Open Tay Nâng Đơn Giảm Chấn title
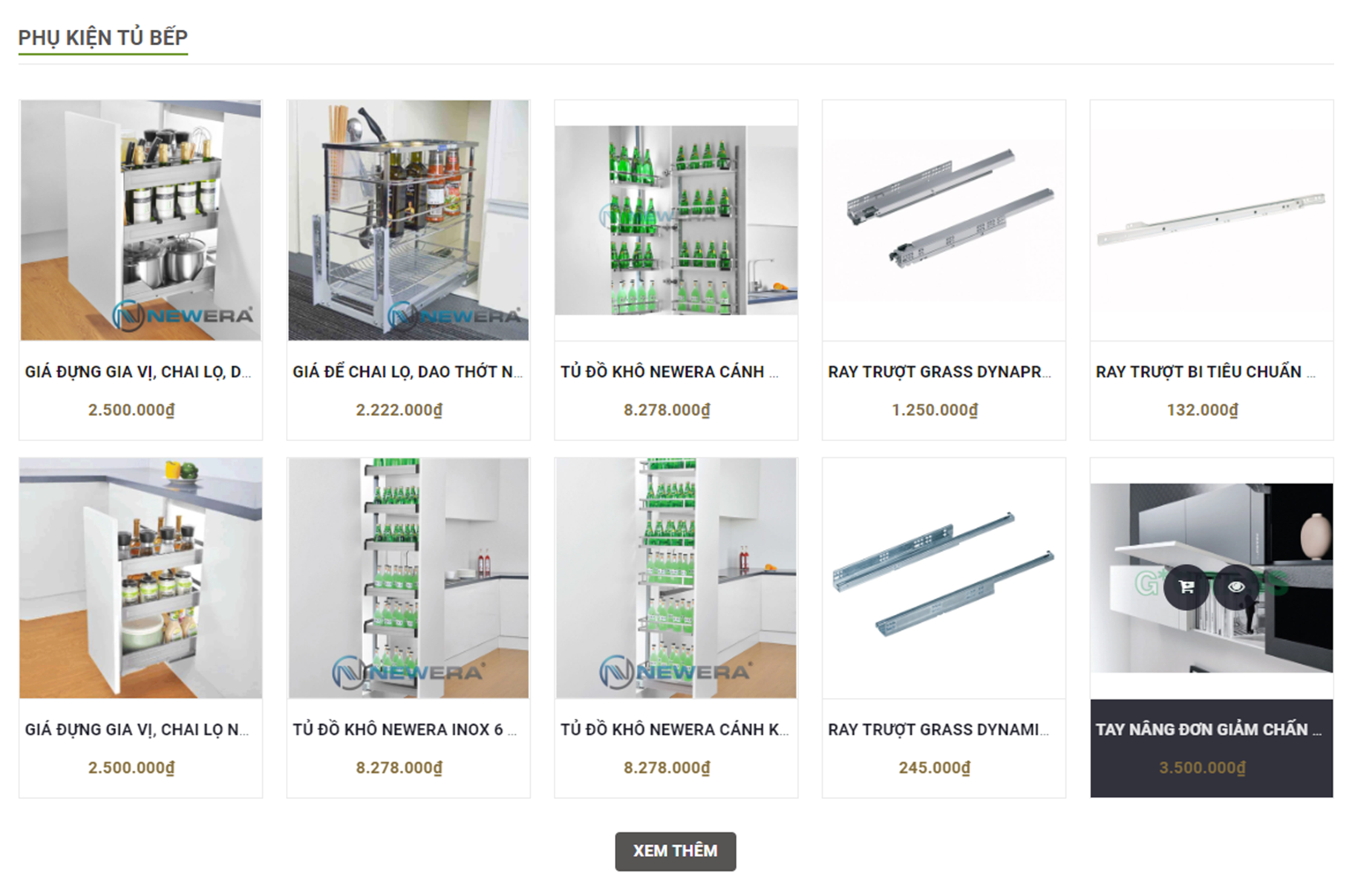 (1209, 730)
